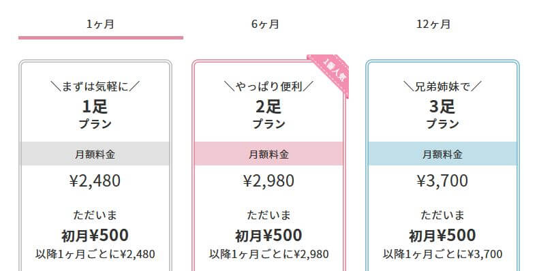Image resolution: width=539 pixels, height=271 pixels.
Task: Click the gray 月額料金 header bar
Action: (95, 154)
